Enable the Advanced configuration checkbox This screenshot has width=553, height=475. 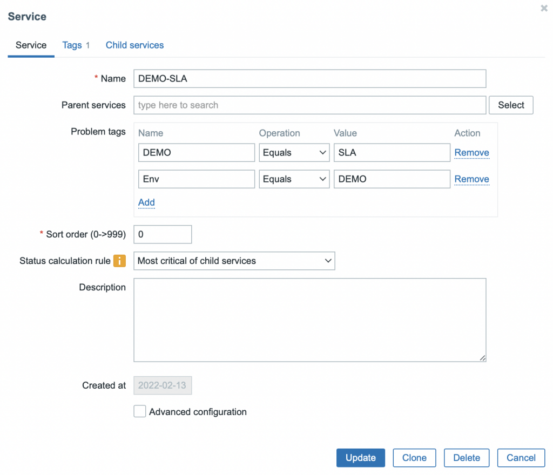point(140,412)
